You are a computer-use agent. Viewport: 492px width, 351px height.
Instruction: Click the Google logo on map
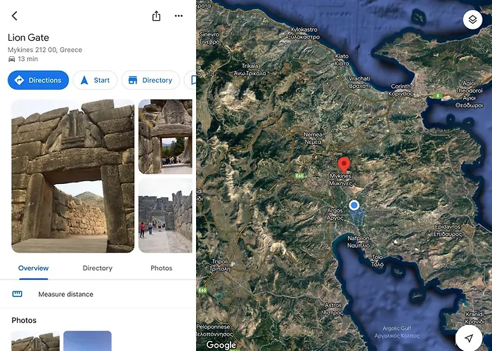point(221,345)
